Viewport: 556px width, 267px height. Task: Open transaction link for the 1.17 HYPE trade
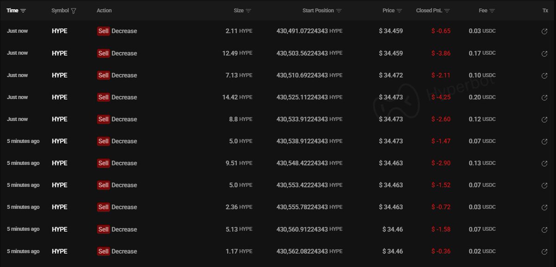point(544,252)
